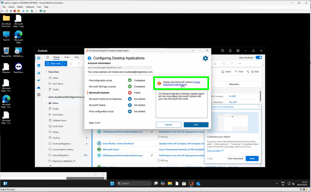
Task: Click the 'Close Microsoft Outlook now' link
Action: [182, 83]
